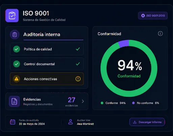
Task: Click the Evidencias document icon
Action: (x=14, y=101)
